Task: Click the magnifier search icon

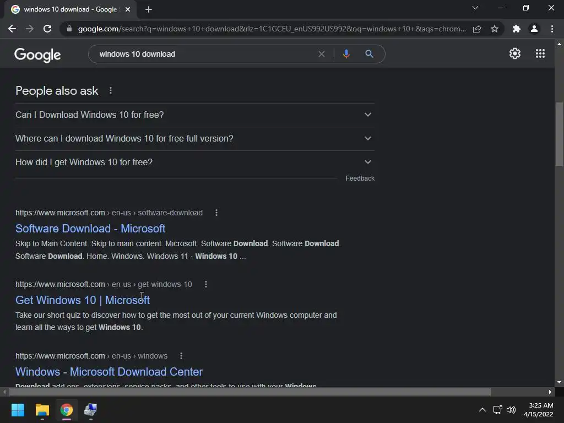Action: (x=369, y=54)
